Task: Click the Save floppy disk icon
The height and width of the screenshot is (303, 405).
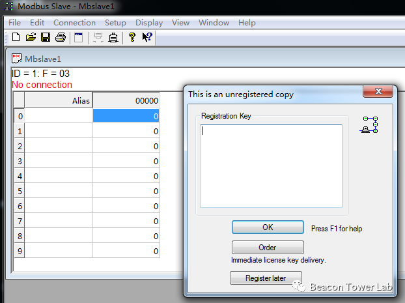Action: click(x=46, y=37)
